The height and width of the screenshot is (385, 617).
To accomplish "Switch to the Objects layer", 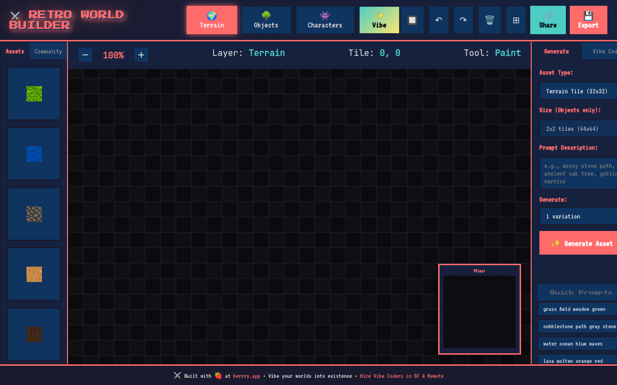I will click(266, 20).
